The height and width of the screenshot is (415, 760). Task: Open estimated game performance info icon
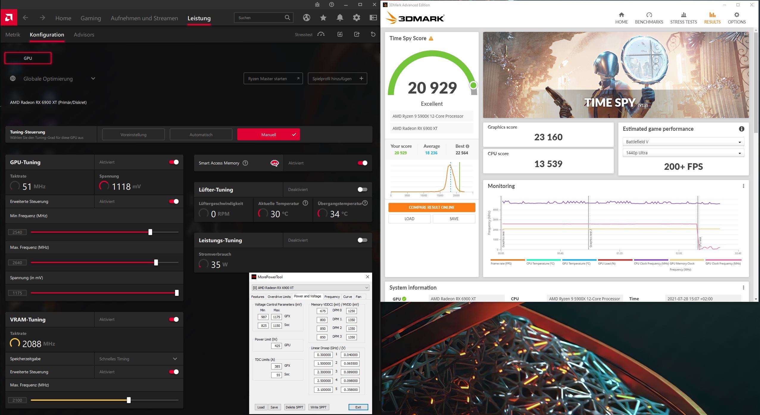pyautogui.click(x=742, y=129)
